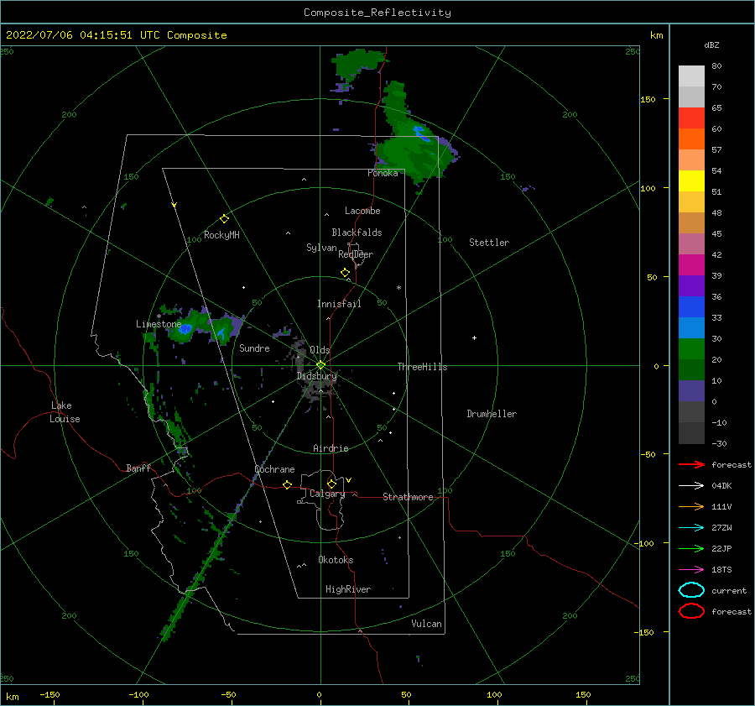Click yellow diamond marker above Calgary label

[331, 484]
